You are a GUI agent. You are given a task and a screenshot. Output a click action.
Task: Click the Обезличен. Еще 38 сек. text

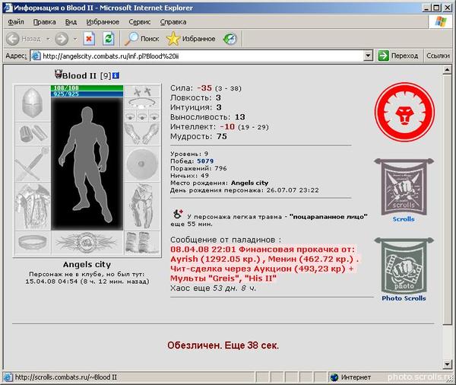coord(223,345)
